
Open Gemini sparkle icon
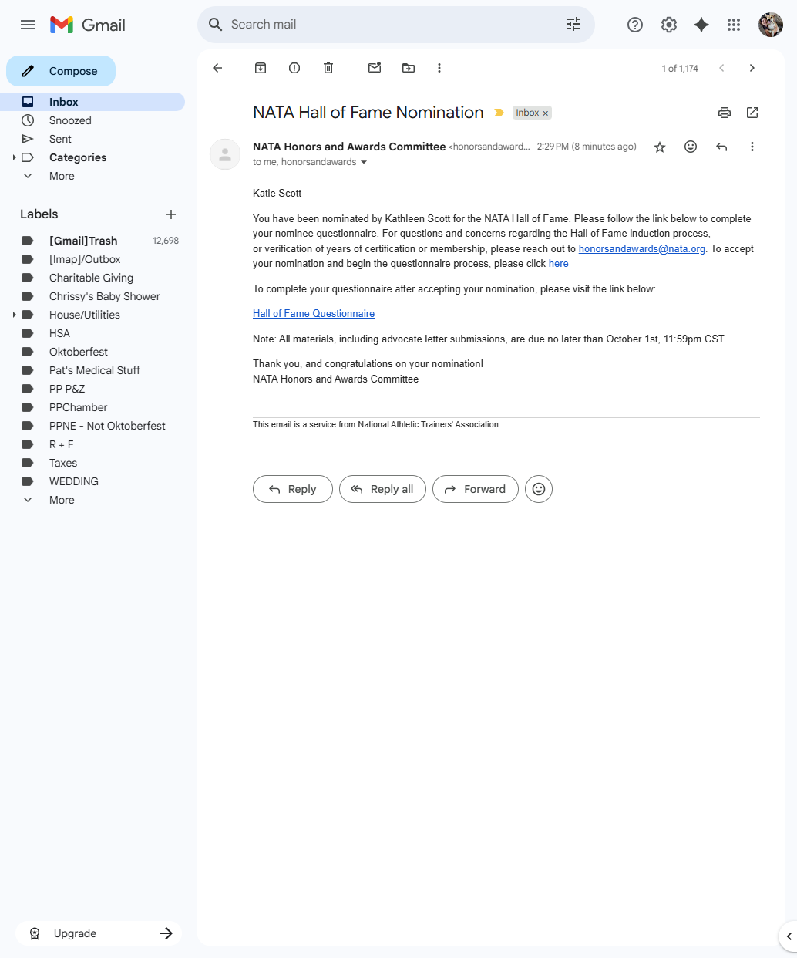701,25
